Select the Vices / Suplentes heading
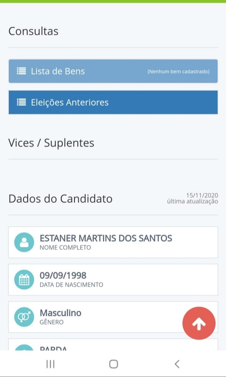 (51, 143)
